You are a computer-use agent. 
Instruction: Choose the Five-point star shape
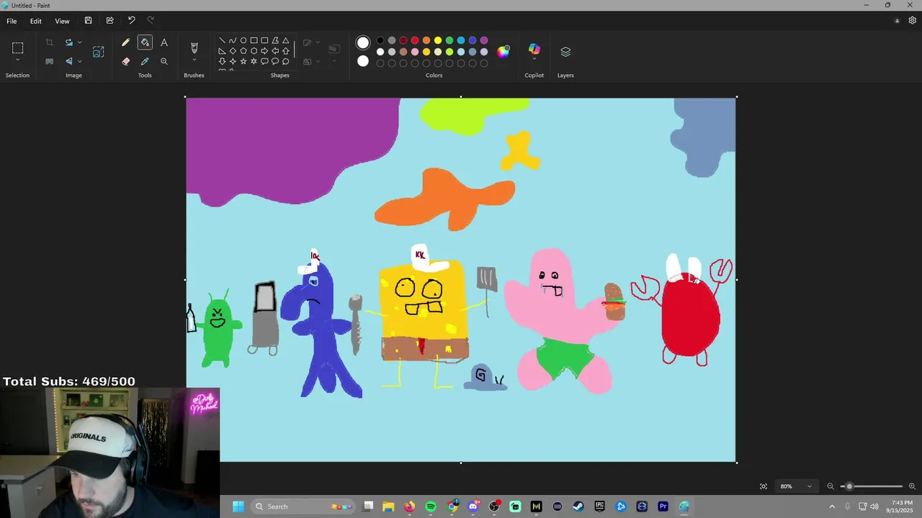coord(243,62)
